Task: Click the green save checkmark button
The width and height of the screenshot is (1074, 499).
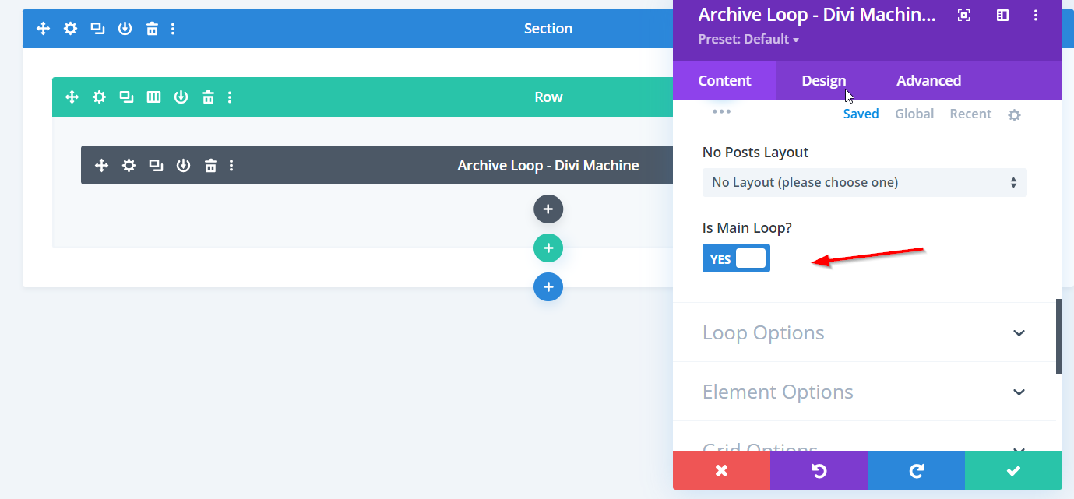Action: pyautogui.click(x=1012, y=470)
